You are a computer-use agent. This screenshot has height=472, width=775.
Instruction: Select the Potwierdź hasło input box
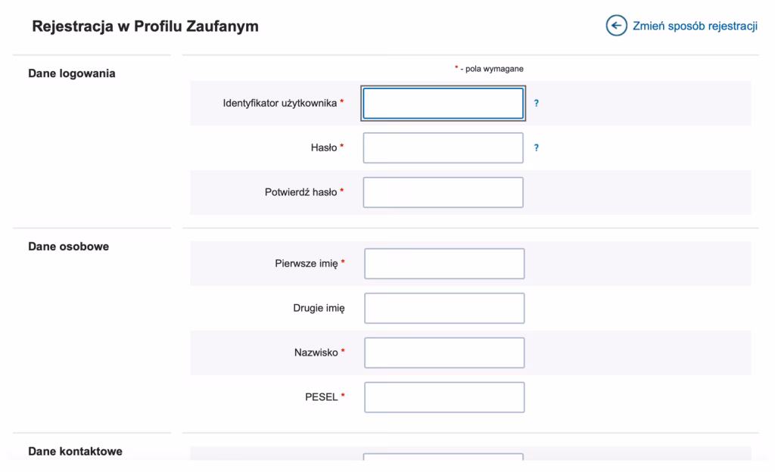point(443,192)
